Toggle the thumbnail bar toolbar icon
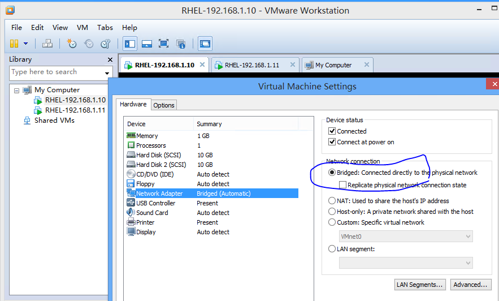 point(147,44)
